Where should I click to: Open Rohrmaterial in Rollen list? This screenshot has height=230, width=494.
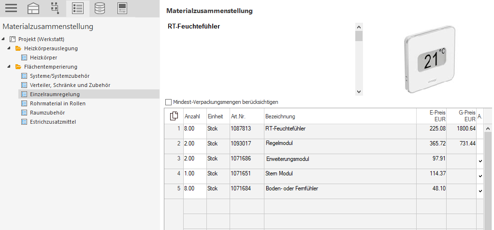[58, 103]
